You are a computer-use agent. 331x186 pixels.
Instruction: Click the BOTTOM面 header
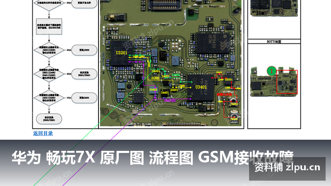point(274,42)
